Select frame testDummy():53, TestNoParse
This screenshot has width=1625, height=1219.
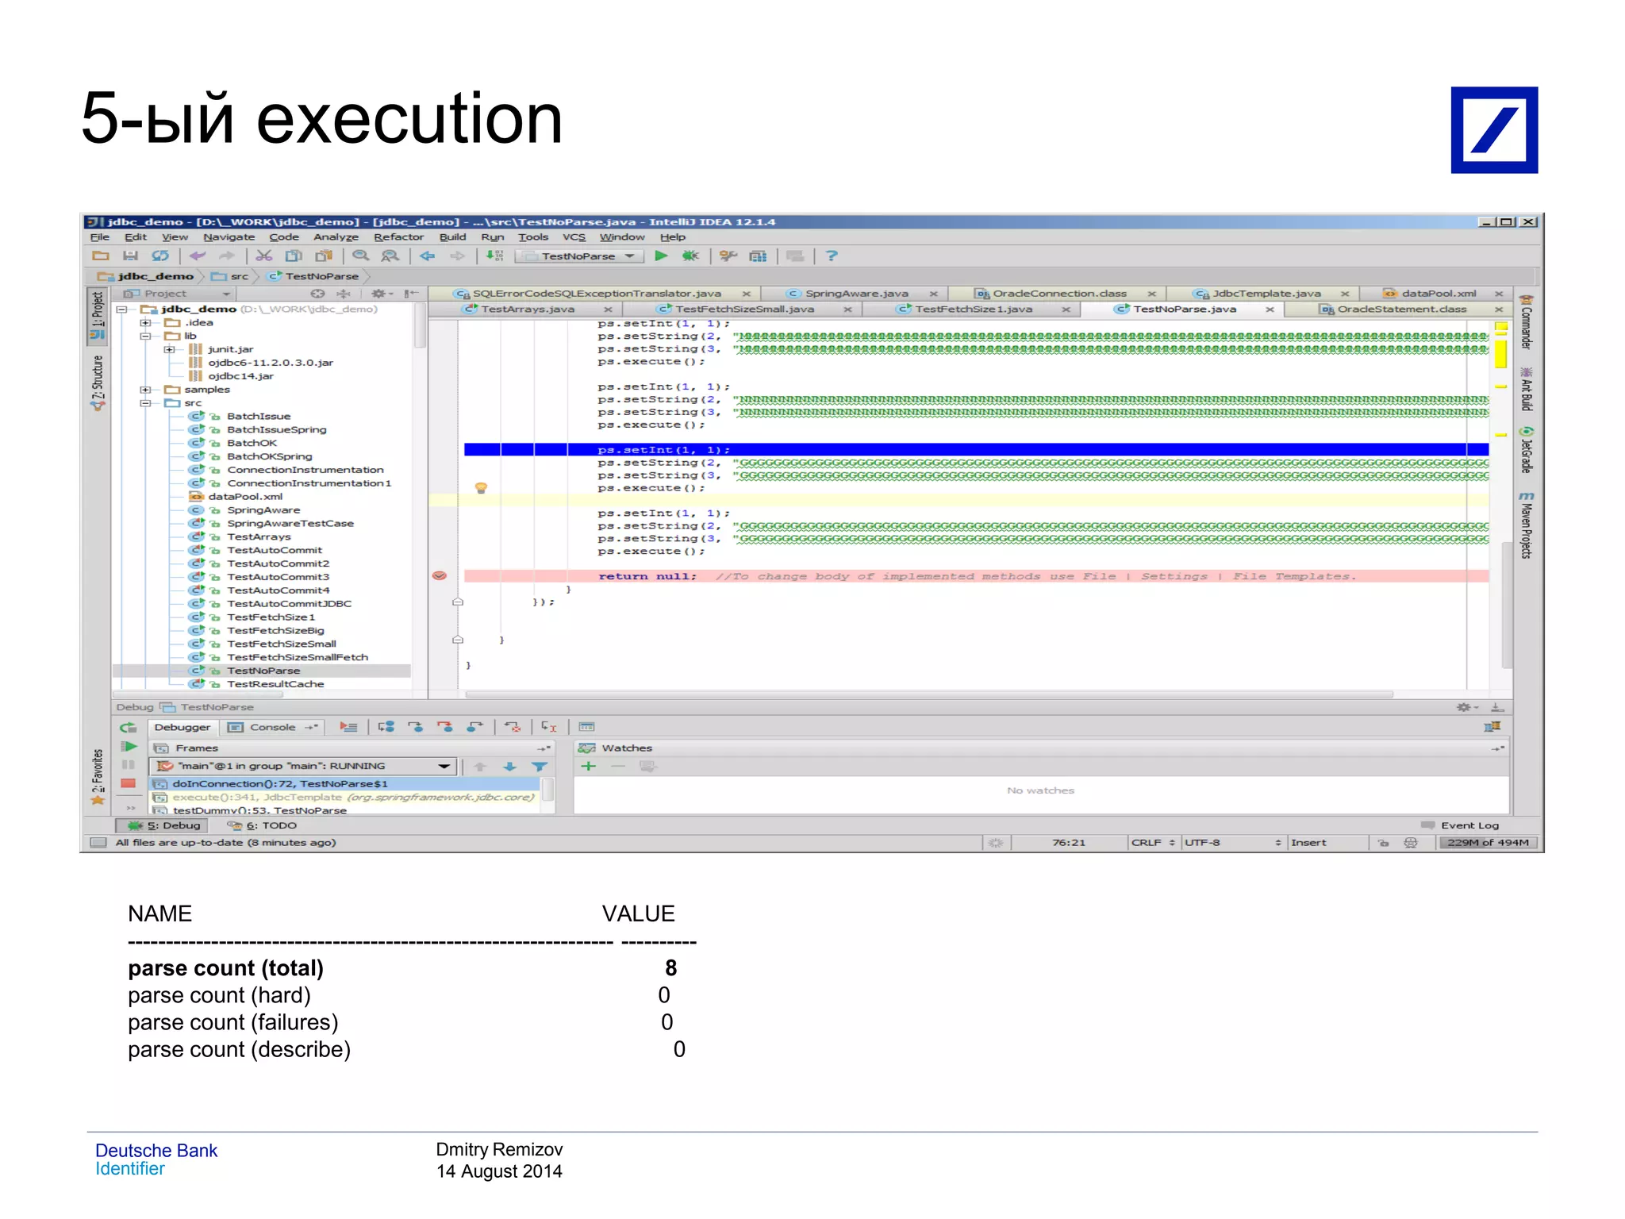259,810
